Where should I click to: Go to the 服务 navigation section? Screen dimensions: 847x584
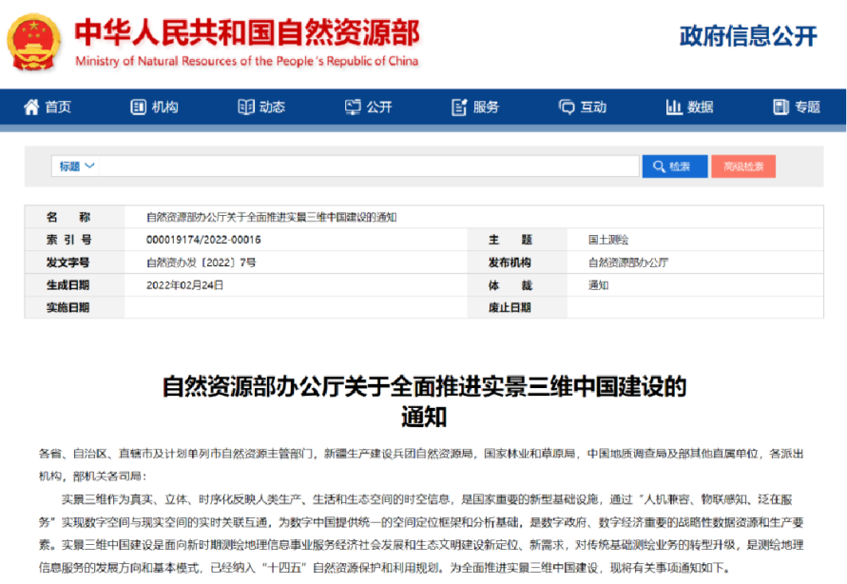[x=486, y=107]
